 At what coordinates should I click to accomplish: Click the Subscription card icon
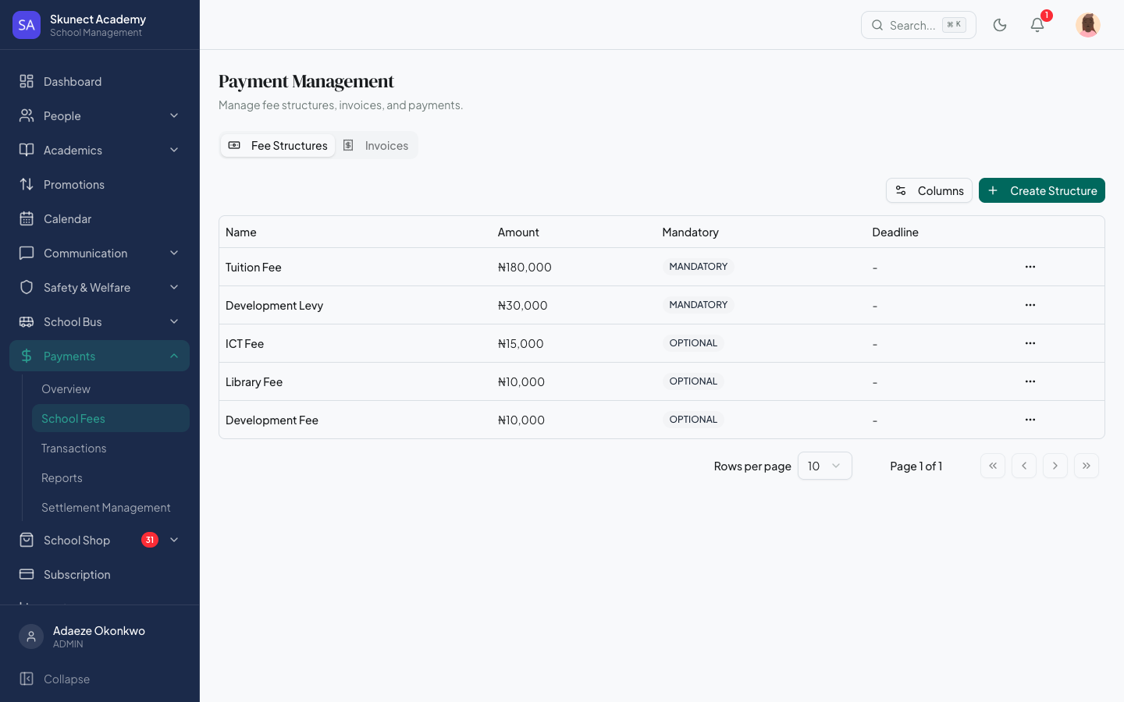pyautogui.click(x=27, y=574)
